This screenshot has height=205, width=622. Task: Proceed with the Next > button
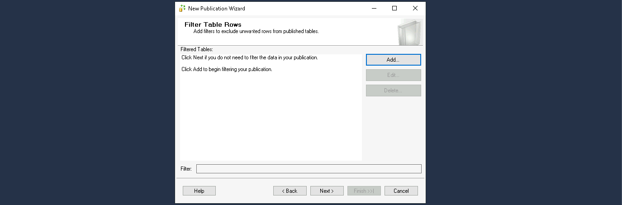[327, 191]
